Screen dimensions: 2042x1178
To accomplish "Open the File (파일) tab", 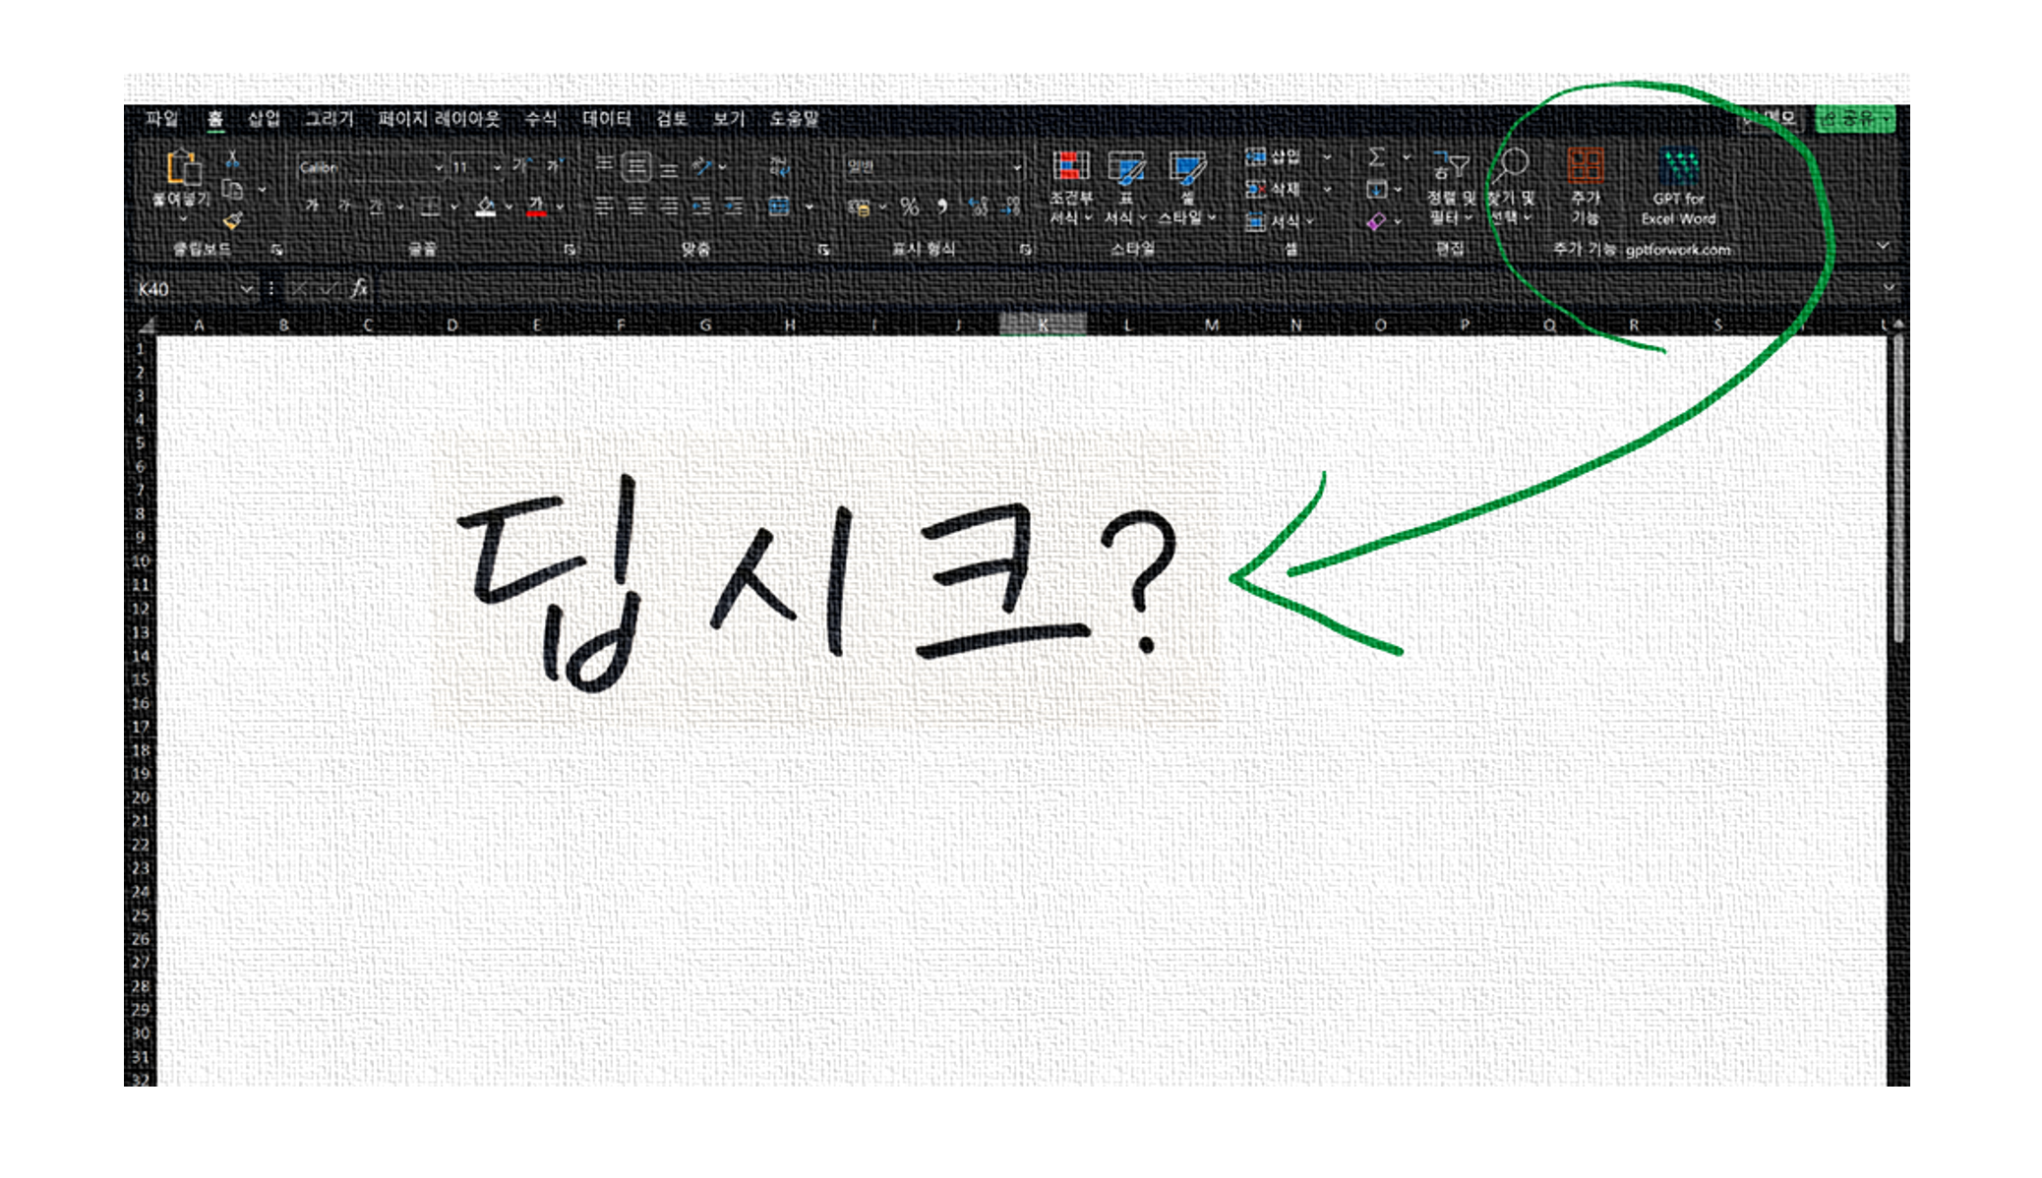I will (161, 119).
